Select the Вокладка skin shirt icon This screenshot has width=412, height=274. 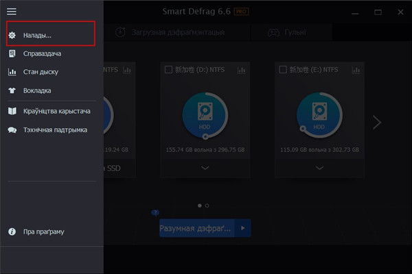coord(12,90)
